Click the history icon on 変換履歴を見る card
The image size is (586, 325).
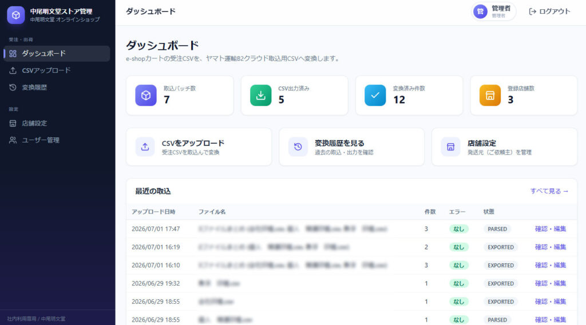298,147
